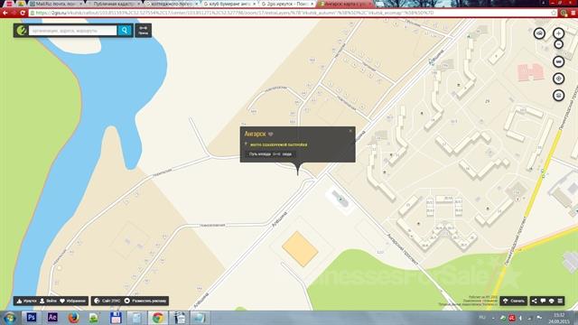The height and width of the screenshot is (325, 578).
Task: Open the feedback speech bubble icon
Action: tap(543, 301)
